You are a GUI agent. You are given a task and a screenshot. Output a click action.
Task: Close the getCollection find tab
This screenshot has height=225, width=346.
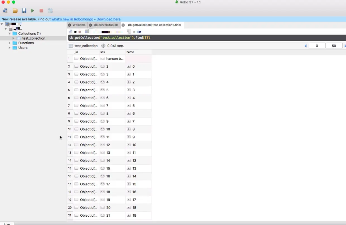click(123, 25)
